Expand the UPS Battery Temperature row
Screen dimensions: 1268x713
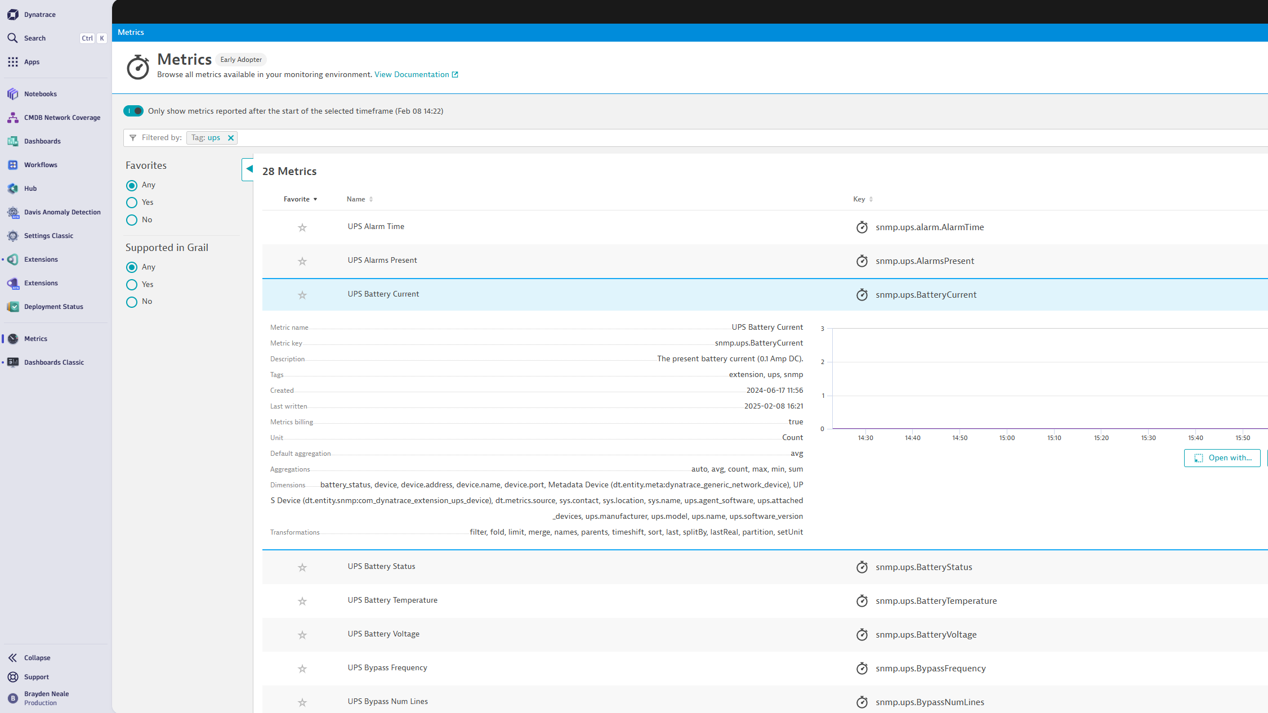point(765,601)
